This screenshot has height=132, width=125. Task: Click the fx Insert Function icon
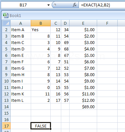[x=75, y=5]
